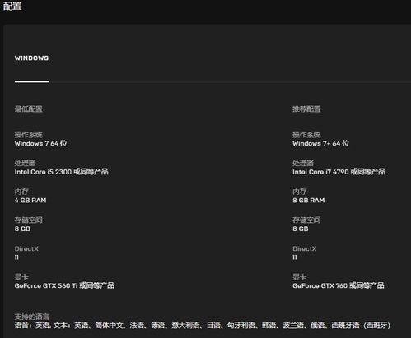Click the 操作系统 label under 最低配置
Viewport: 411px width, 338px height.
29,135
